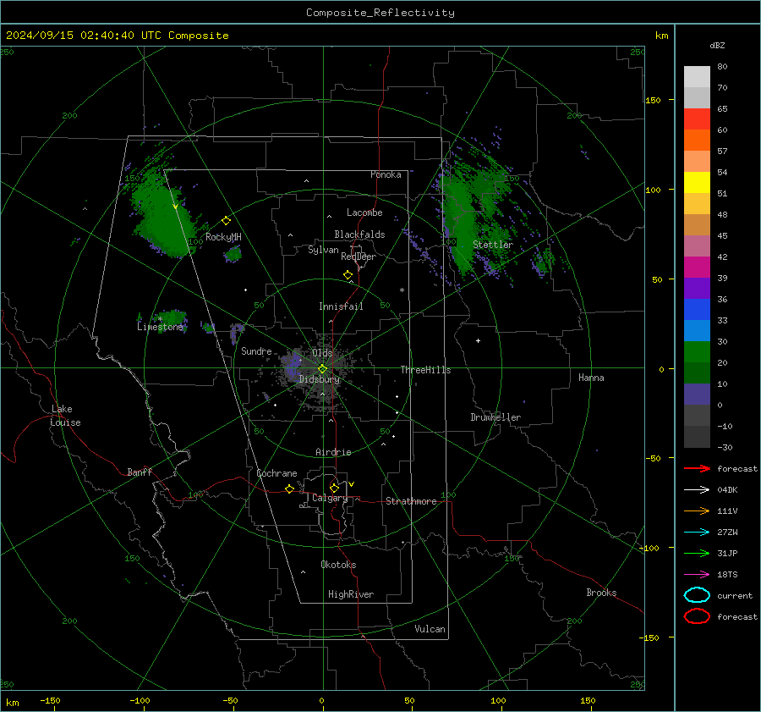The height and width of the screenshot is (712, 761).
Task: Click the yellow diamond marker above Calgary
Action: 334,488
